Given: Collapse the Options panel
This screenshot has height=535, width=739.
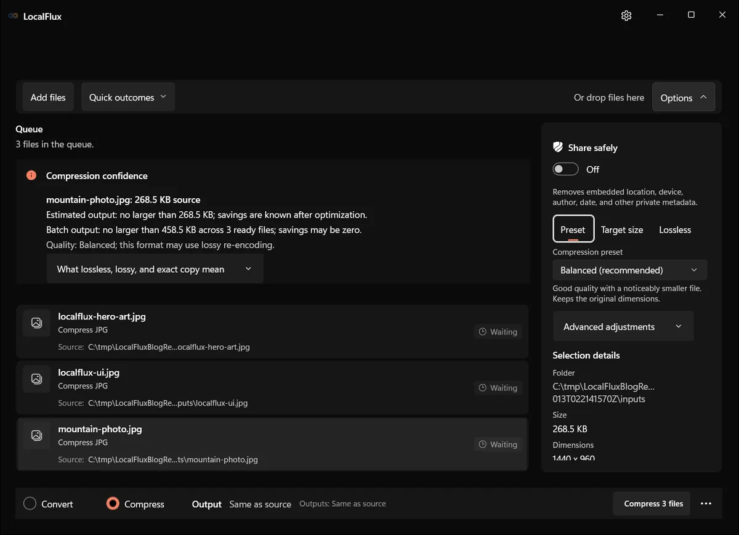Looking at the screenshot, I should pyautogui.click(x=684, y=97).
